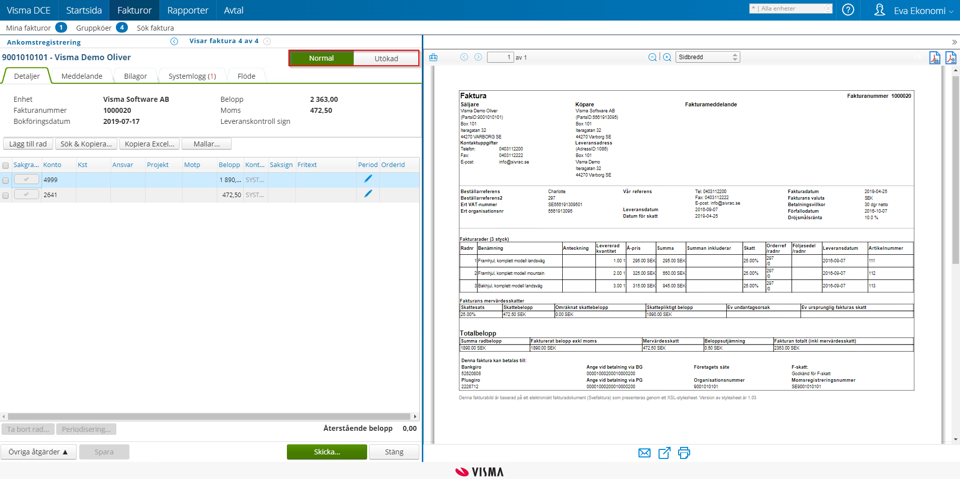
Task: Click the zoom out magnifier icon
Action: pyautogui.click(x=653, y=57)
